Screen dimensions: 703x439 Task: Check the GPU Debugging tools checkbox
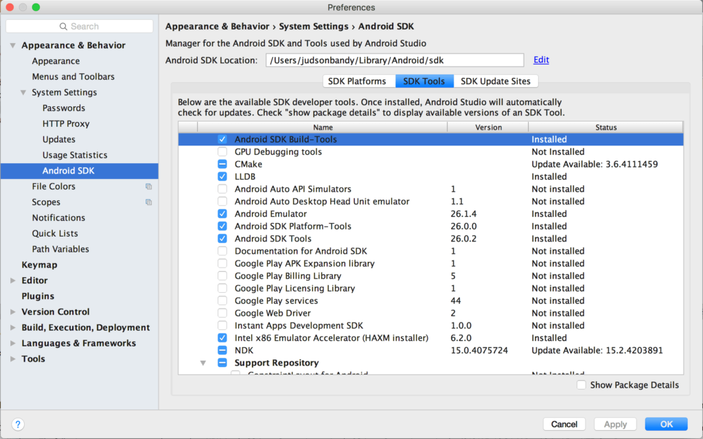(x=222, y=152)
